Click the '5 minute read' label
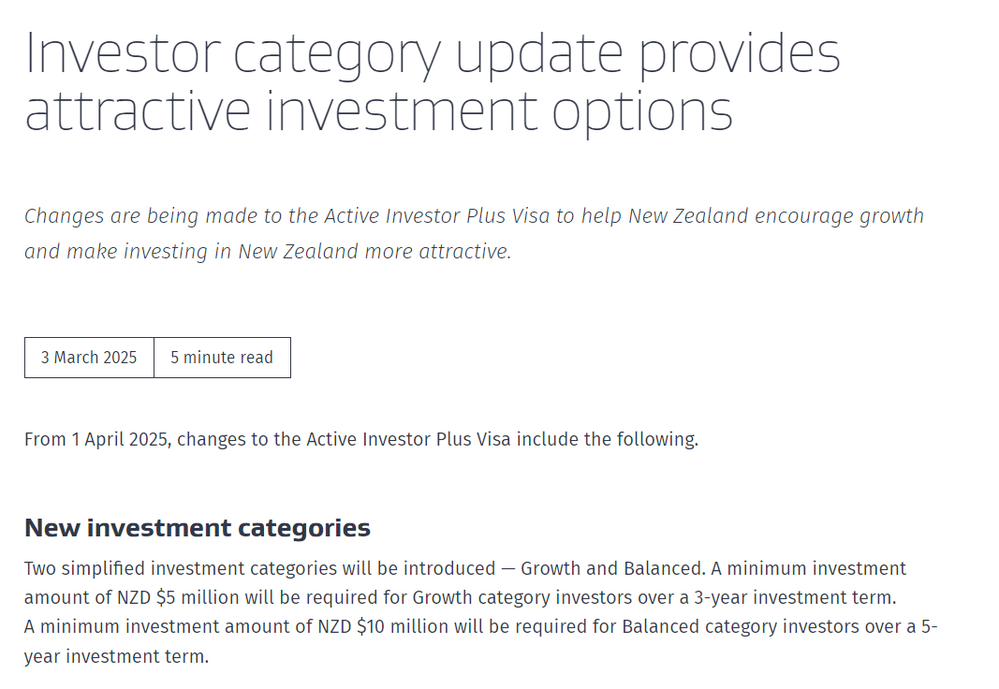The image size is (999, 689). point(222,358)
